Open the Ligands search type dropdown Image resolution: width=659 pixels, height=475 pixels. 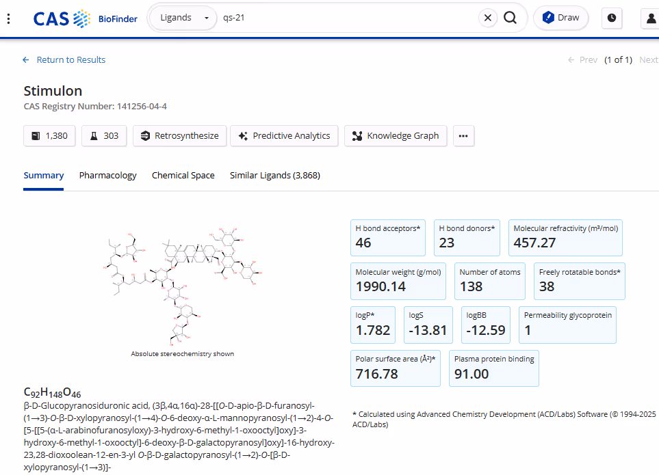(183, 18)
